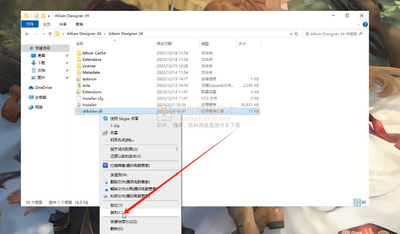Viewport: 400px width, 234px height.
Task: Choose 复制(C) from context menu
Action: click(x=140, y=212)
